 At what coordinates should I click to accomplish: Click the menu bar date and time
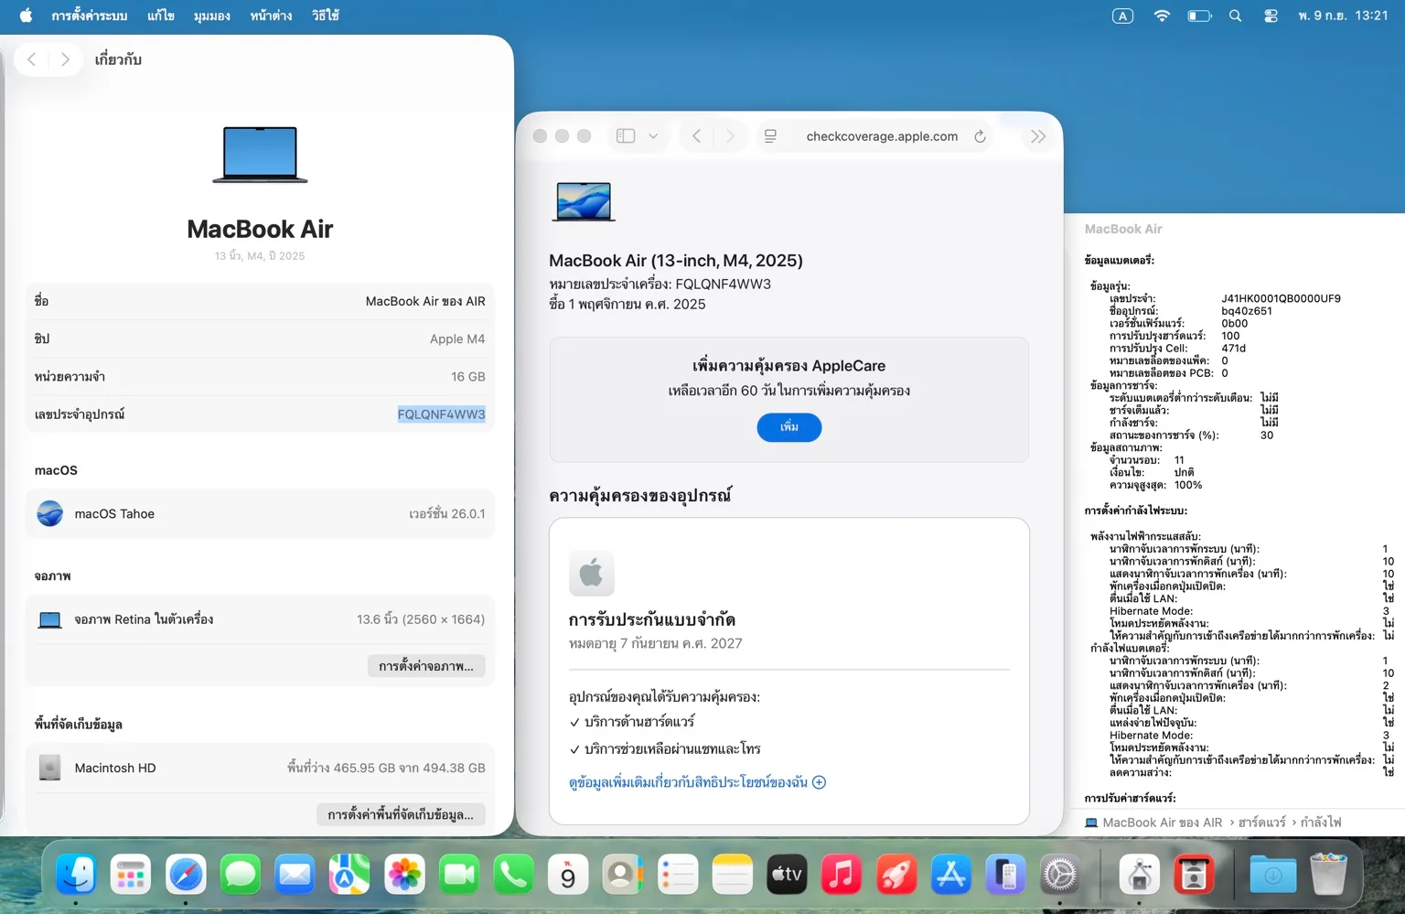1343,16
